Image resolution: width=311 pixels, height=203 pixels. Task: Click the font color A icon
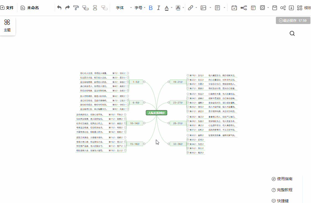167,8
